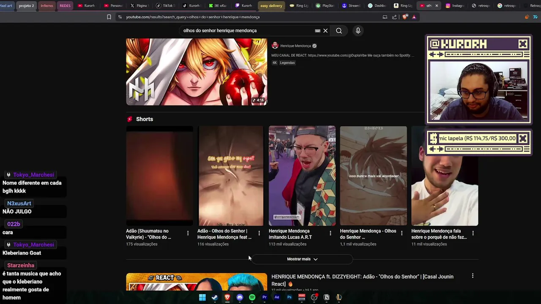Viewport: 541px width, 304px height.
Task: Play the short with 'isso nunca mais vai acontecer'
Action: point(374,176)
